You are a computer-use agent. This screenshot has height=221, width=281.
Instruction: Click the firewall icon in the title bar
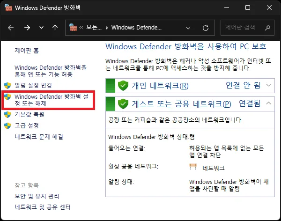[x=8, y=7]
